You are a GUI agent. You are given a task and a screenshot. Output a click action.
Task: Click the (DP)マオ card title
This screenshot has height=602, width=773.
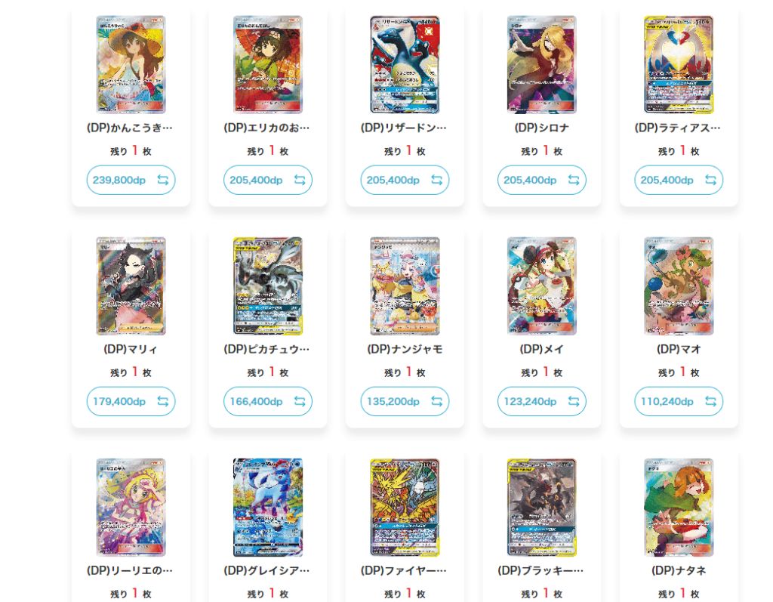pos(679,350)
